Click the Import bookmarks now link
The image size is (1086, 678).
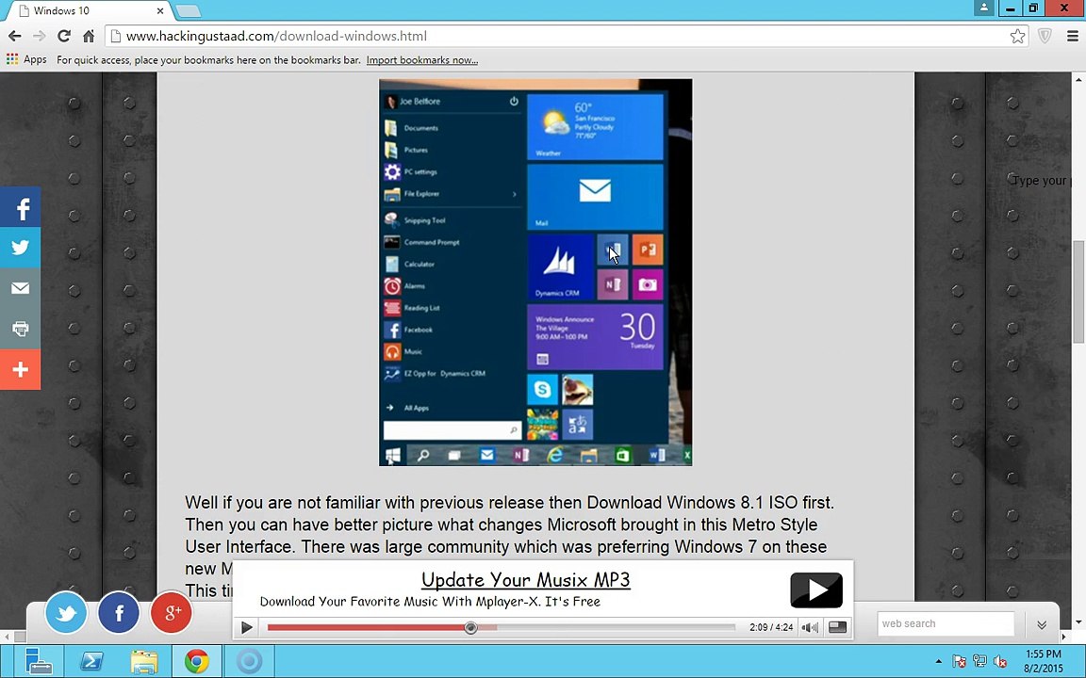[421, 60]
